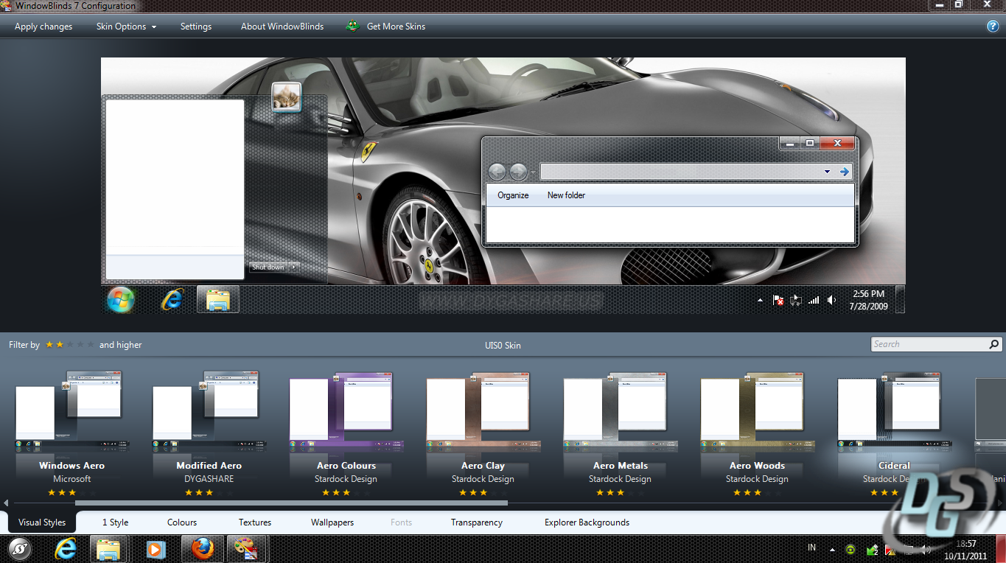Open About WindowBlinds

click(282, 27)
